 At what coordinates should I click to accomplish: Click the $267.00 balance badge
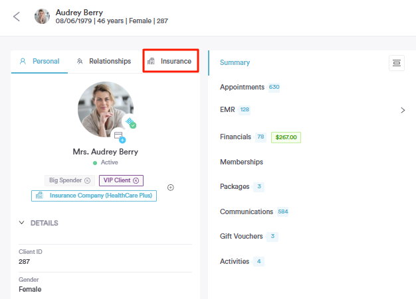(x=286, y=137)
